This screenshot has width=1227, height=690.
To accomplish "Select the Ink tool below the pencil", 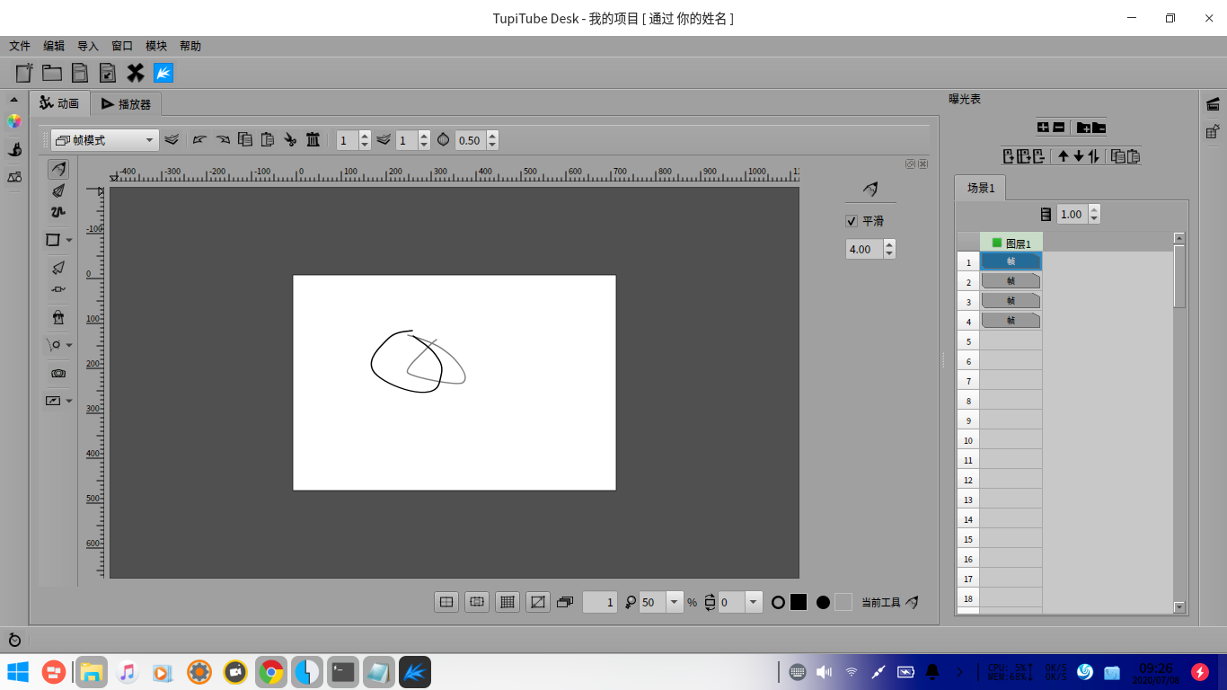I will [x=58, y=190].
